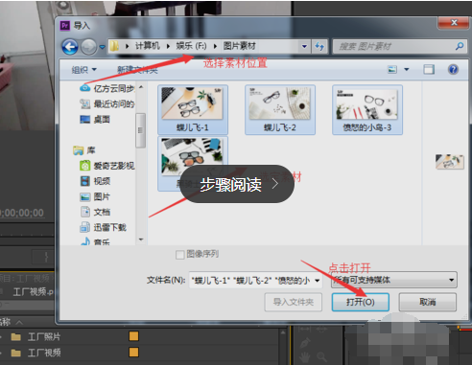The image size is (472, 365).
Task: Enable the 图像序列 checkbox
Action: point(179,255)
